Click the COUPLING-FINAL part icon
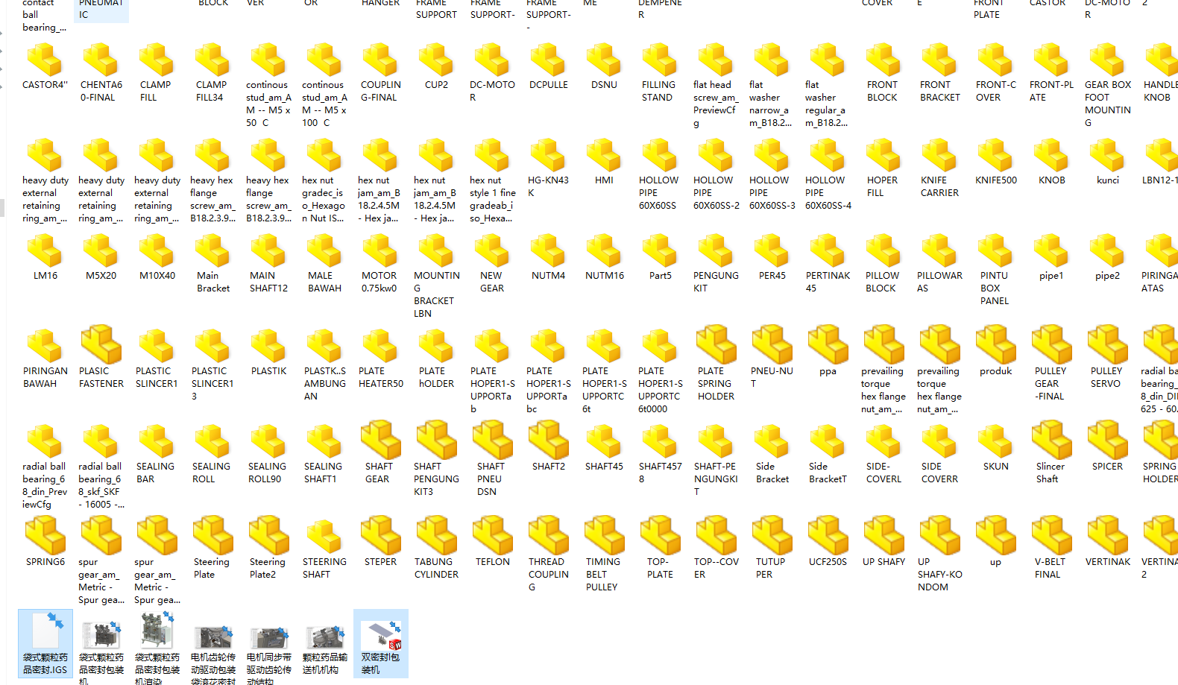 point(380,60)
